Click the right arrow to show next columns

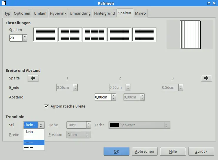click(x=207, y=78)
